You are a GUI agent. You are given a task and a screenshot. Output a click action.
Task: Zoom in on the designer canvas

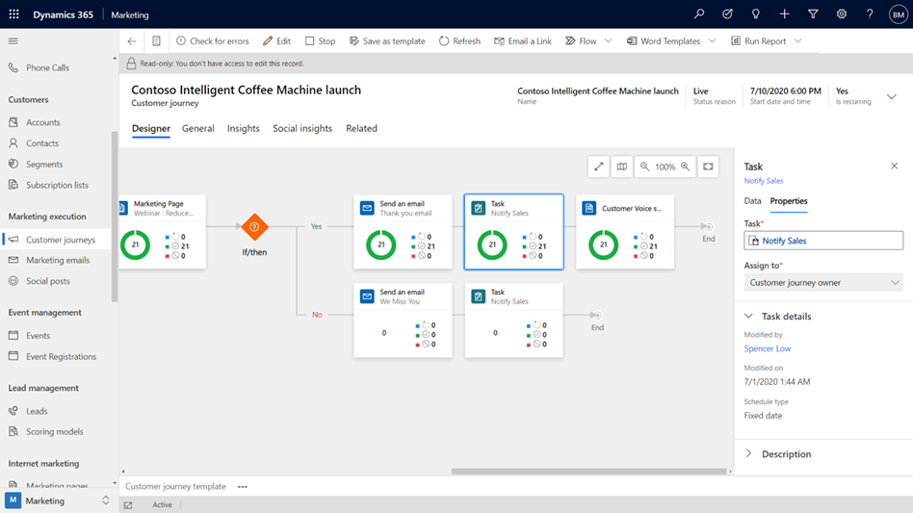pyautogui.click(x=686, y=167)
